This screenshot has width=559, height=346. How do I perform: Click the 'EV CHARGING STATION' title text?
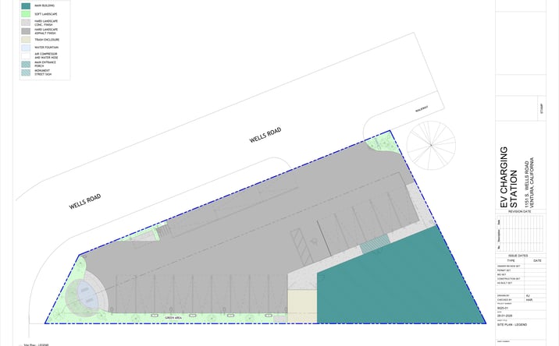(509, 177)
